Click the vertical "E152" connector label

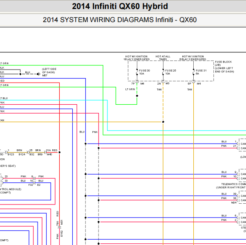click(x=62, y=234)
